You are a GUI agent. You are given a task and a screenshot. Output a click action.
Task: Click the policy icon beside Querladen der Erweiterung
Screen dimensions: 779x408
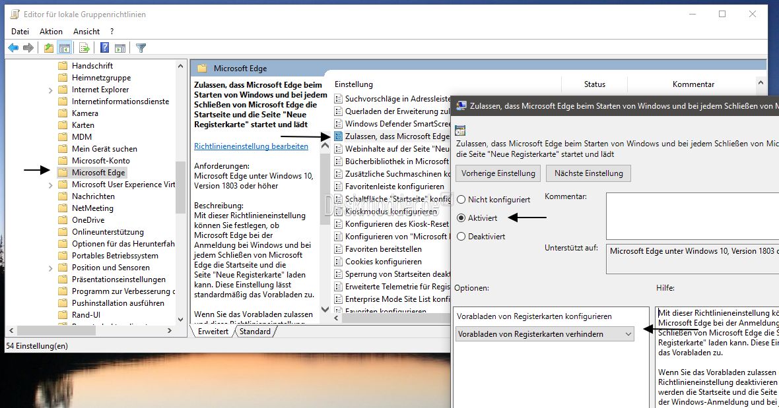click(x=338, y=111)
